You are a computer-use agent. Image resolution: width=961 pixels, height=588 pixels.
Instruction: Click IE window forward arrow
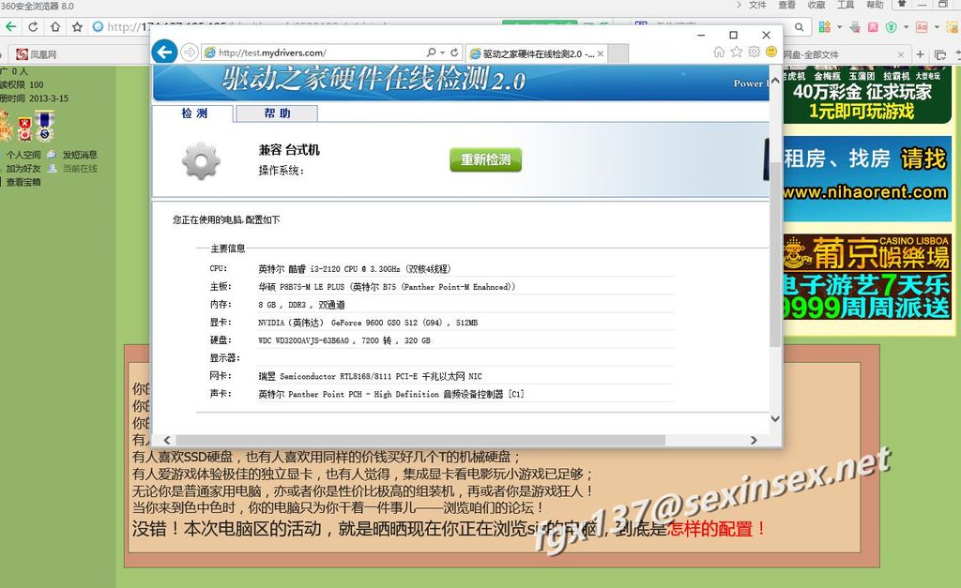click(x=190, y=53)
